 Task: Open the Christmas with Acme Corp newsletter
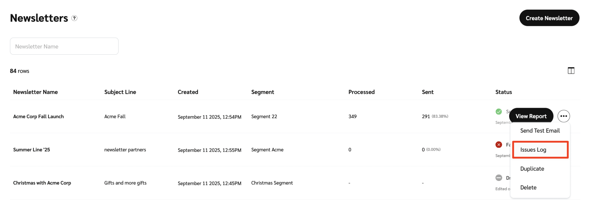click(42, 183)
